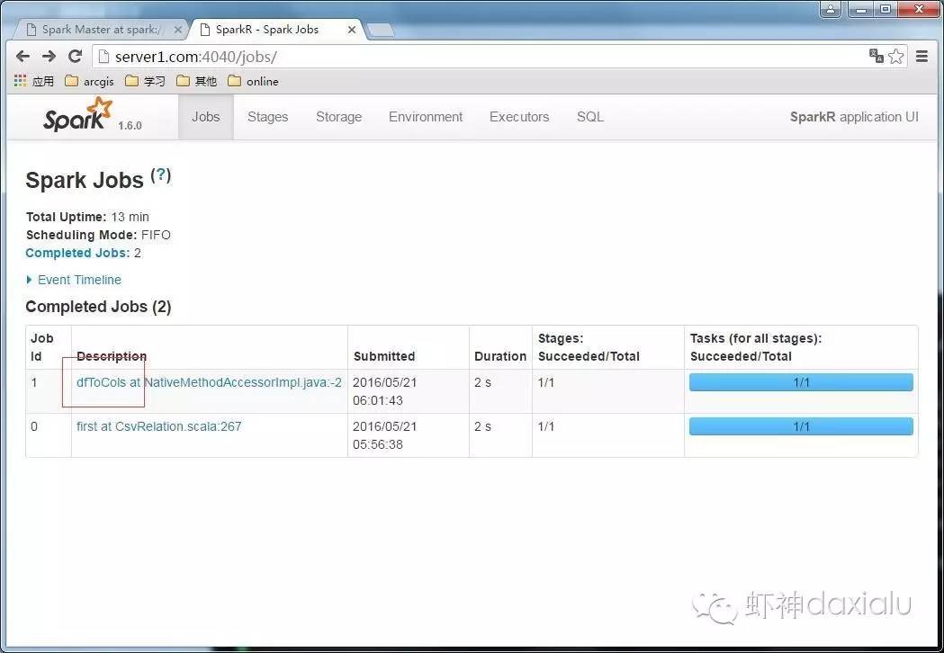Go back with the browser back arrow
This screenshot has width=944, height=653.
(22, 57)
